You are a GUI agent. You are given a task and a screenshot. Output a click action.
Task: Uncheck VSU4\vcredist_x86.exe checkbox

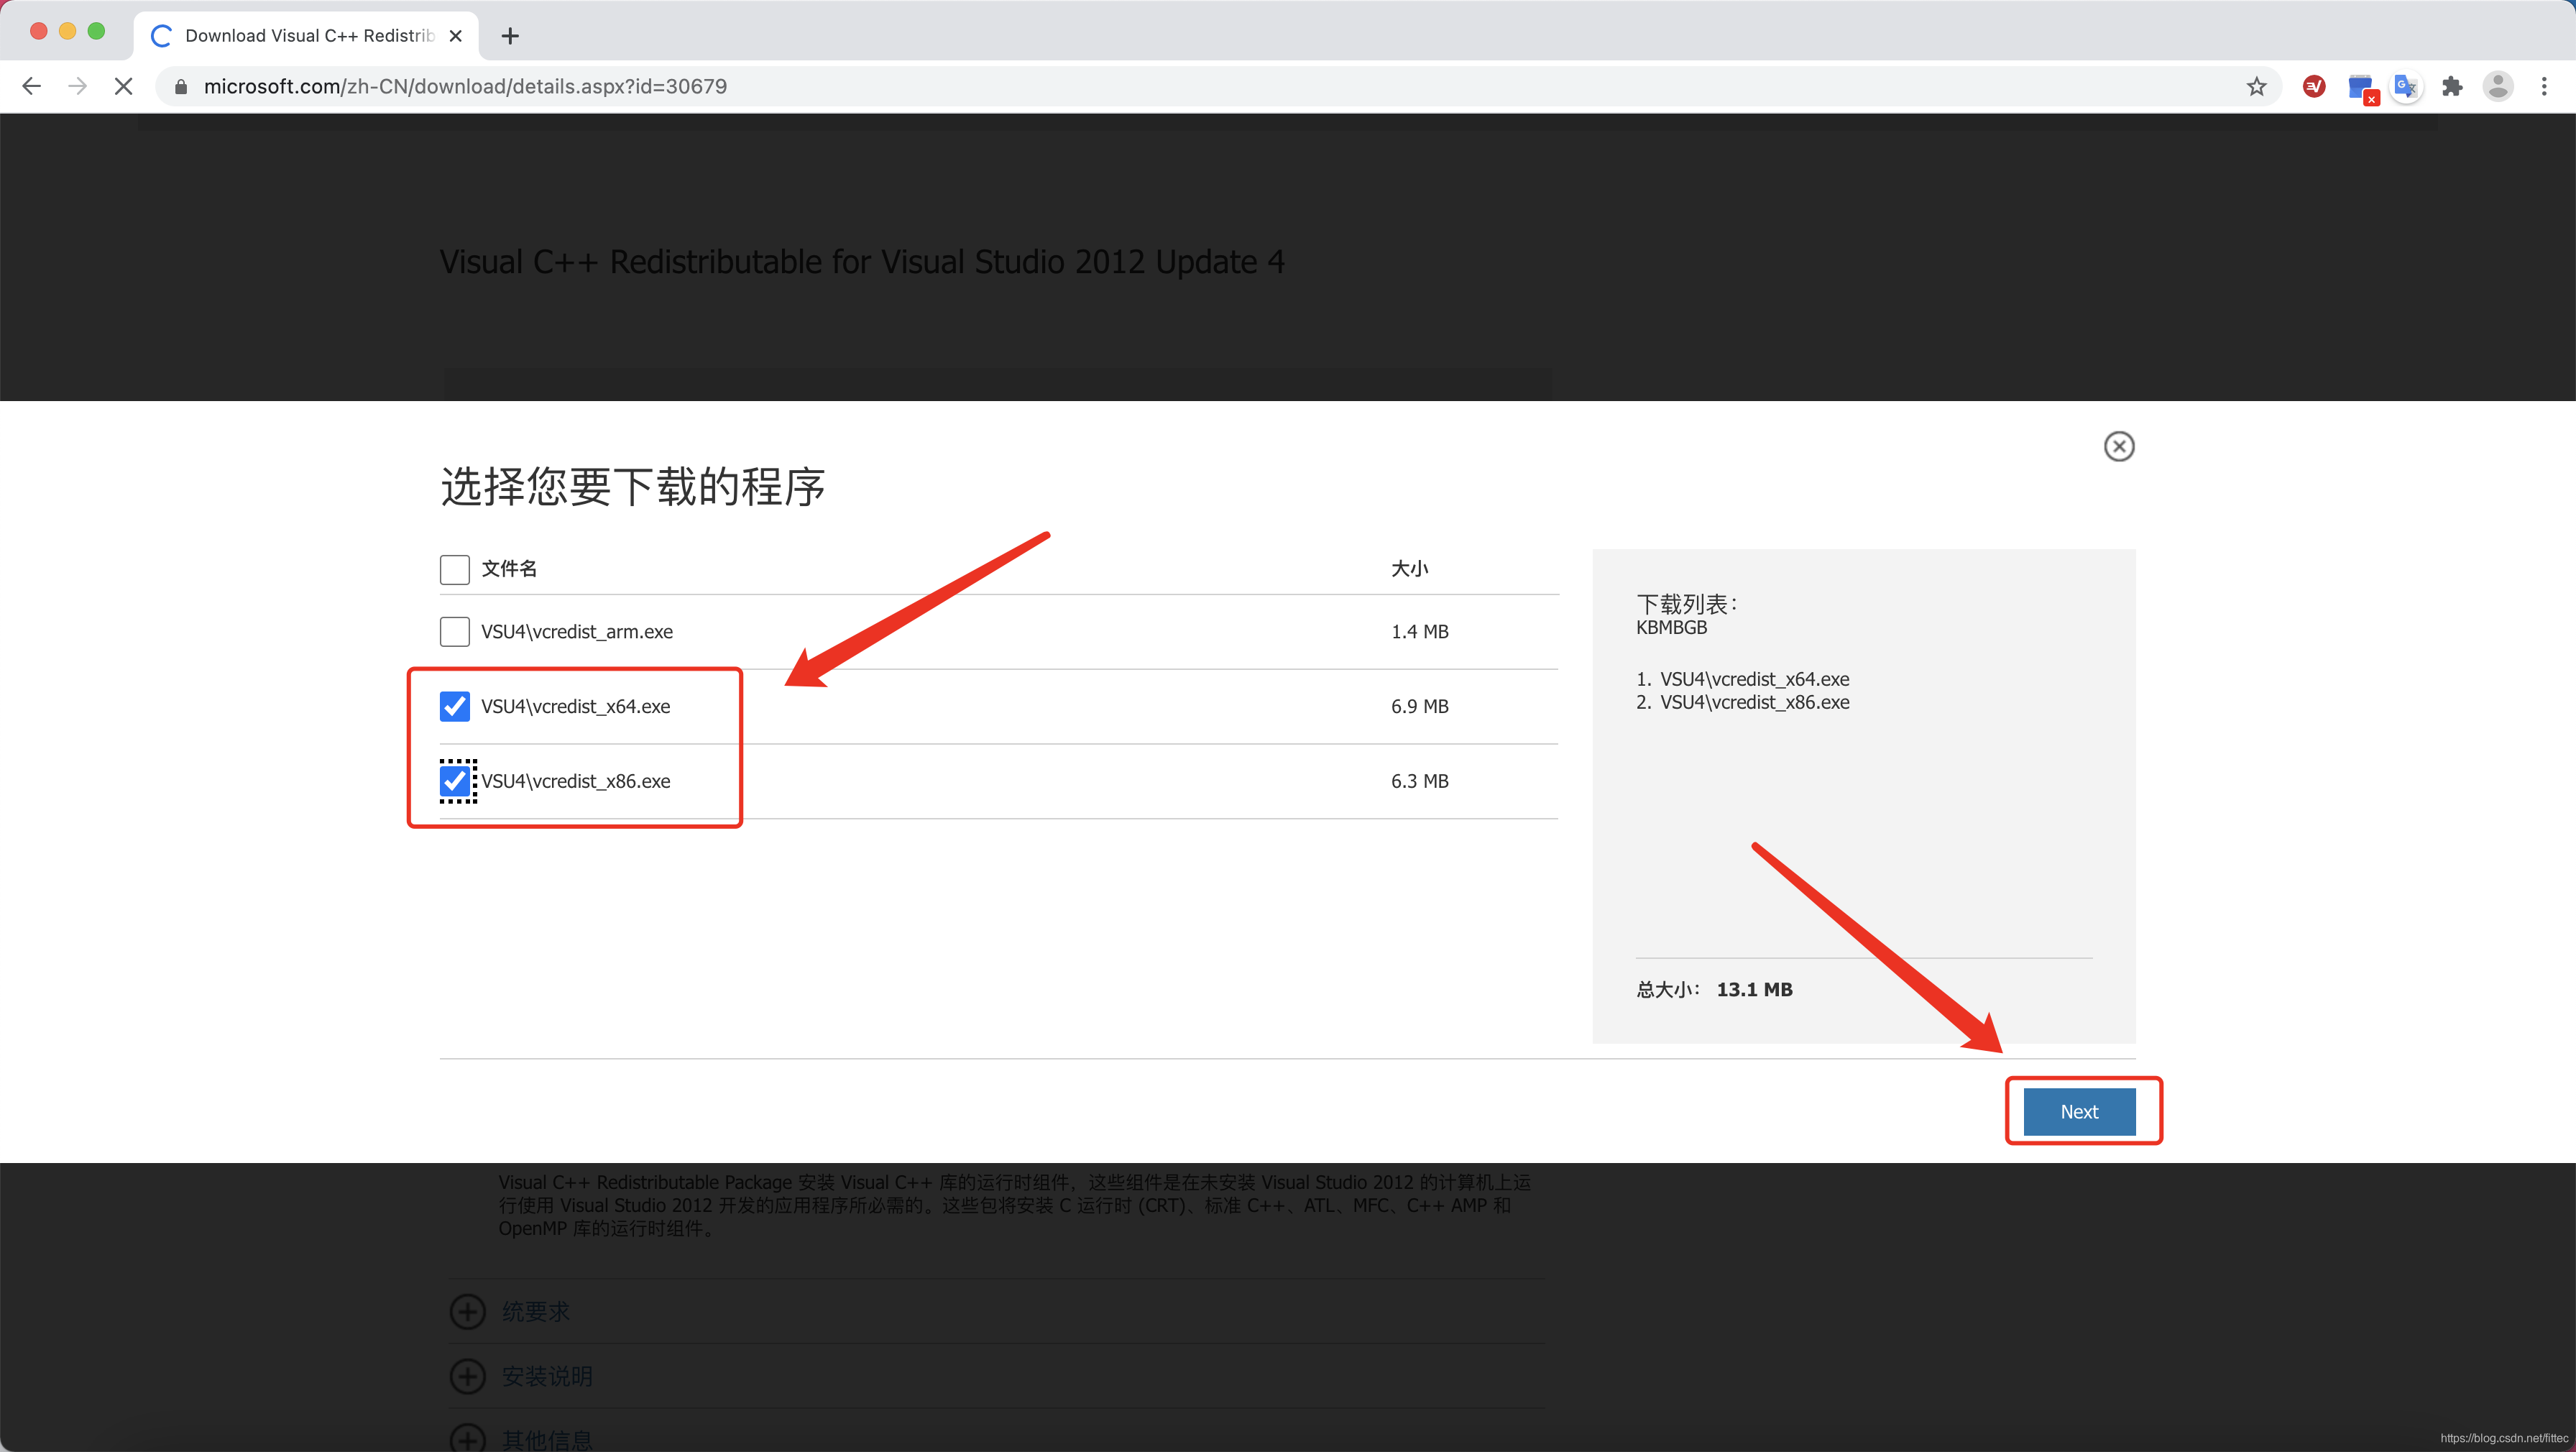tap(455, 781)
